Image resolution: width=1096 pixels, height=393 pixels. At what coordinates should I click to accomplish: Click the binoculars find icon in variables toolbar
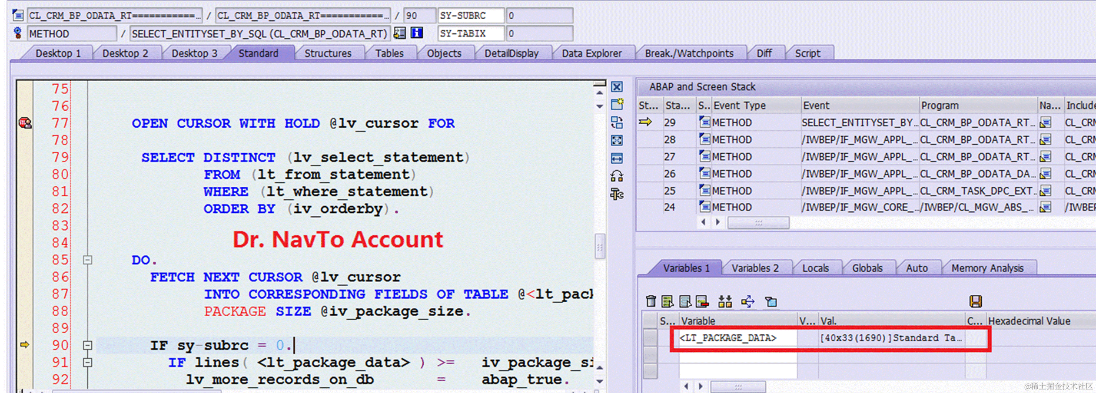coord(725,301)
